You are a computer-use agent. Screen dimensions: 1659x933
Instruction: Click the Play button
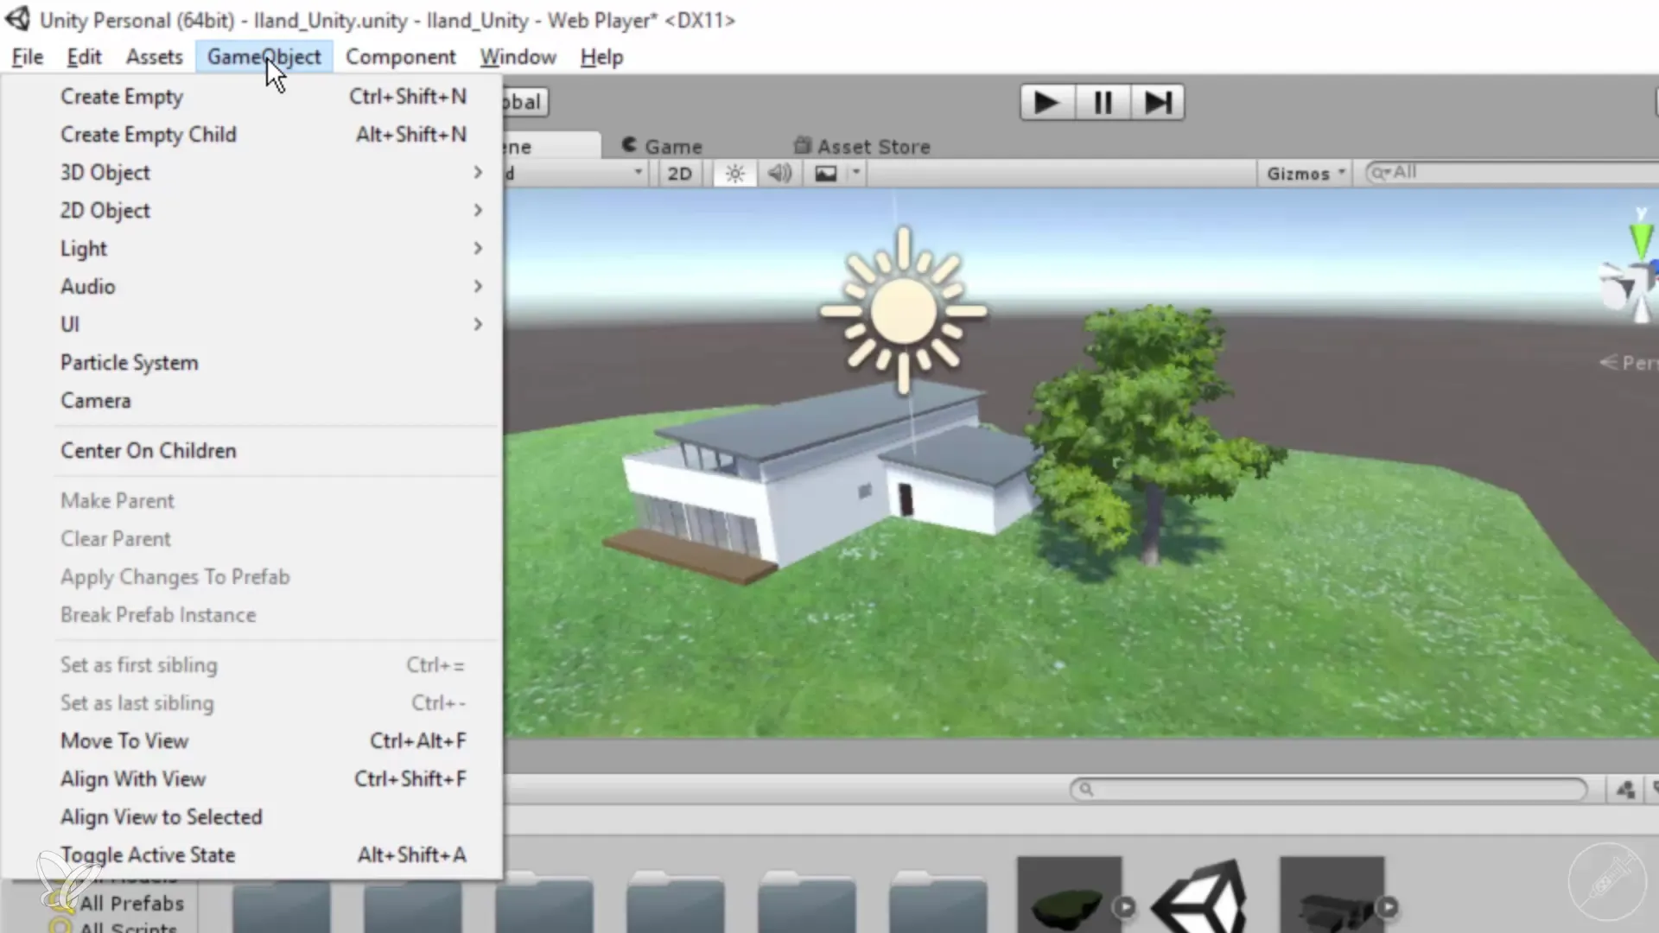point(1046,103)
